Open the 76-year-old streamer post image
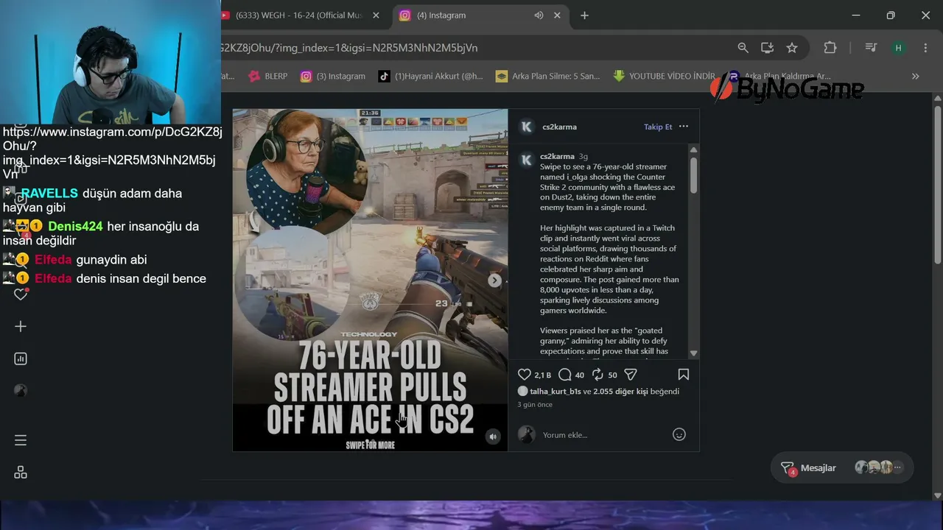The width and height of the screenshot is (943, 530). click(x=370, y=280)
